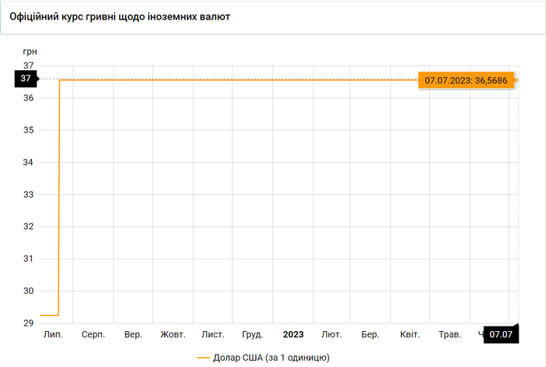Image resolution: width=546 pixels, height=367 pixels.
Task: Click the 33 value on the y-axis
Action: tap(29, 194)
